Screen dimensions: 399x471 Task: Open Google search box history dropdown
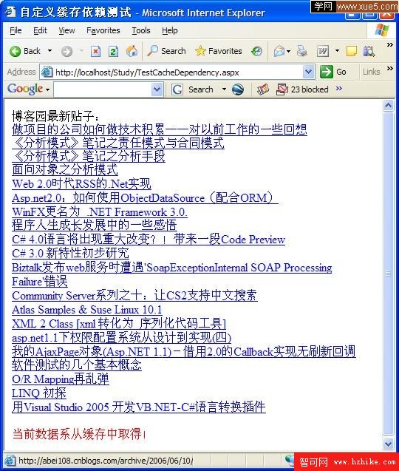point(157,89)
